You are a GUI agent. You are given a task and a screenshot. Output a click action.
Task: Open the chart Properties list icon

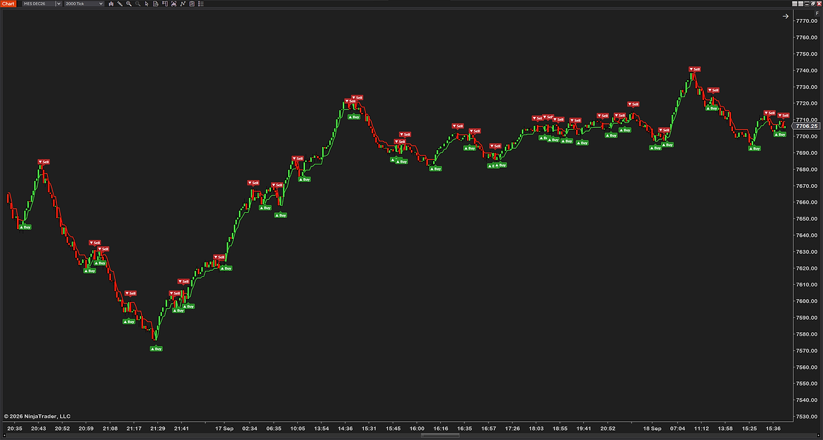201,4
